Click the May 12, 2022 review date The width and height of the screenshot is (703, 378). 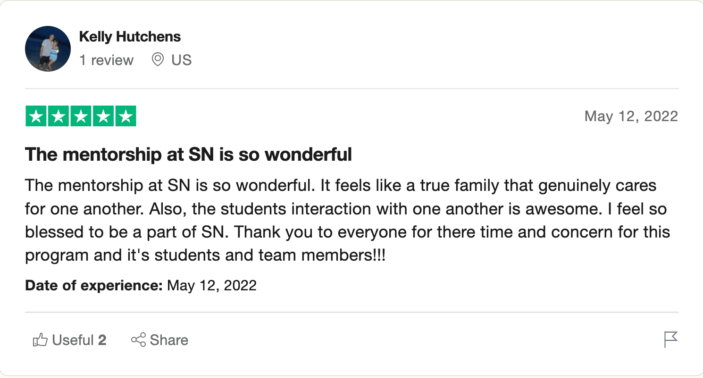coord(631,116)
